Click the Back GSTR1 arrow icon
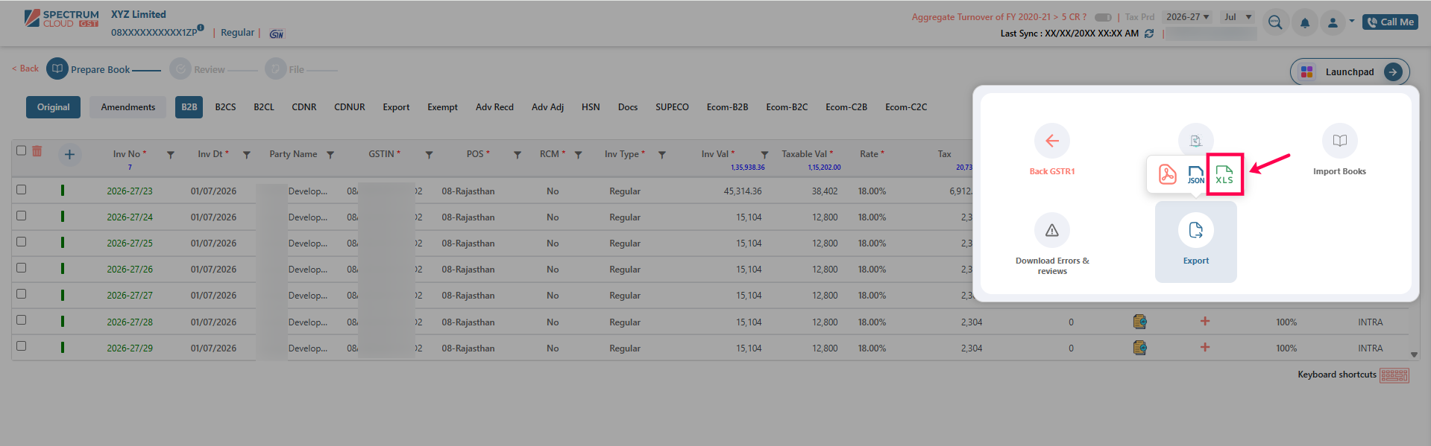Screen dimensions: 1431x446 (x=1052, y=141)
